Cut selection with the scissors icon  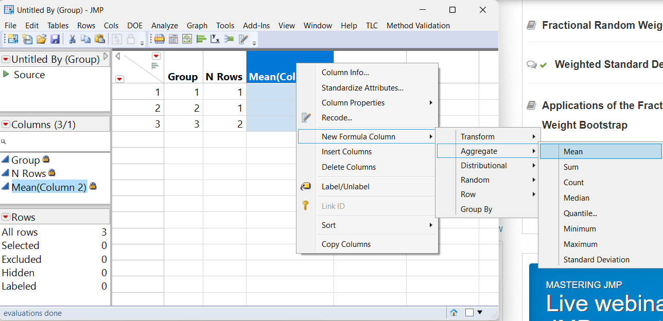72,39
